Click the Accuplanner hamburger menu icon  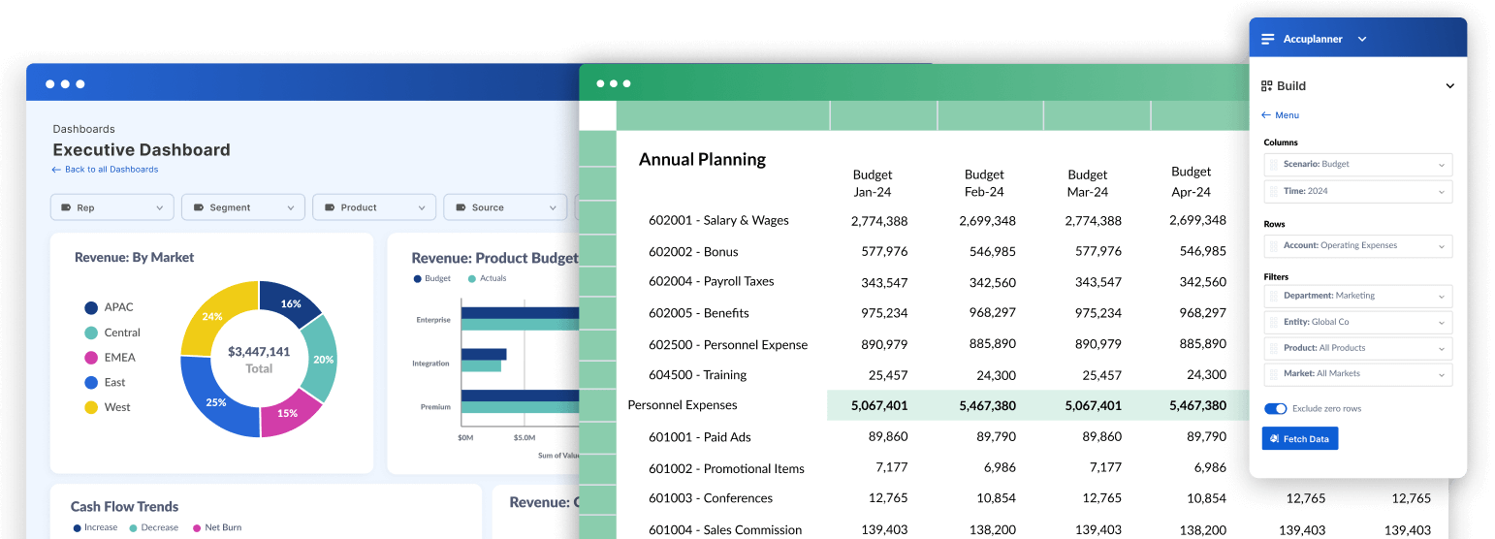[1267, 40]
